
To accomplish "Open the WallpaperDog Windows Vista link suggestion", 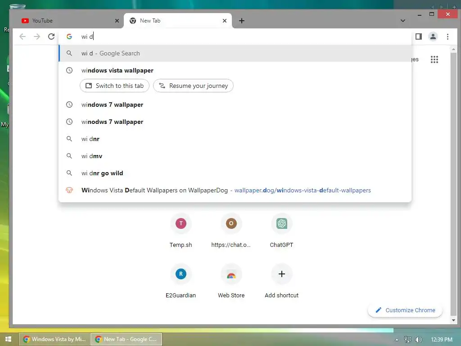I will coord(235,191).
